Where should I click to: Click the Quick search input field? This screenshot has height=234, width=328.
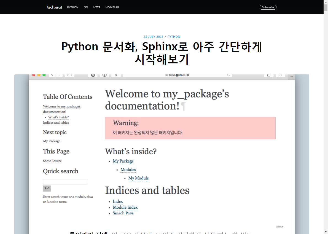tap(65, 182)
